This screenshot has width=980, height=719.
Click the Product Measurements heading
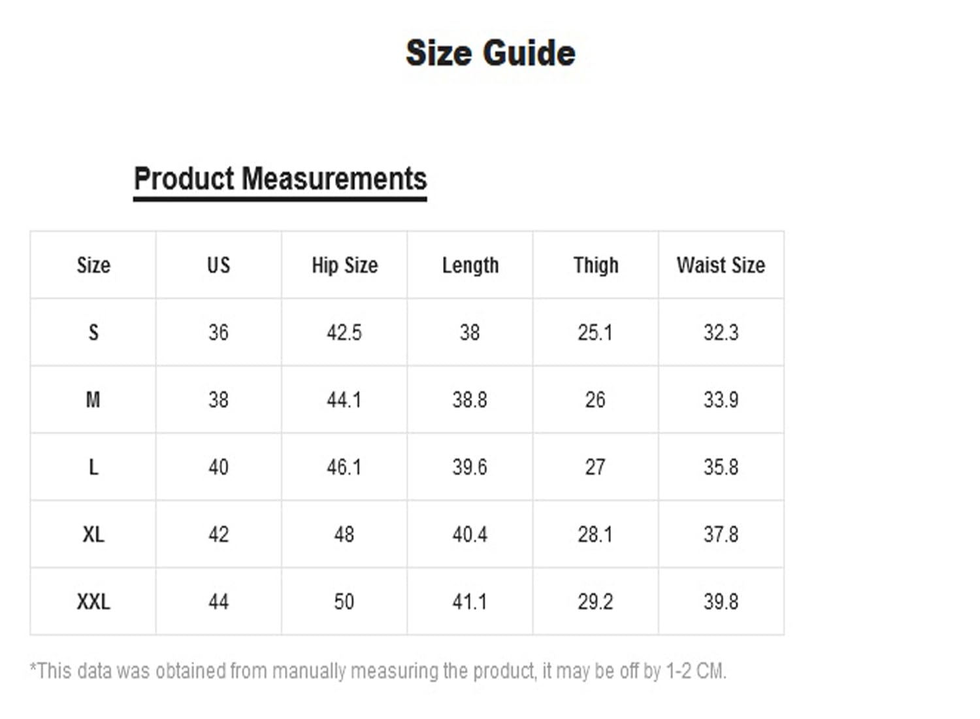point(280,178)
